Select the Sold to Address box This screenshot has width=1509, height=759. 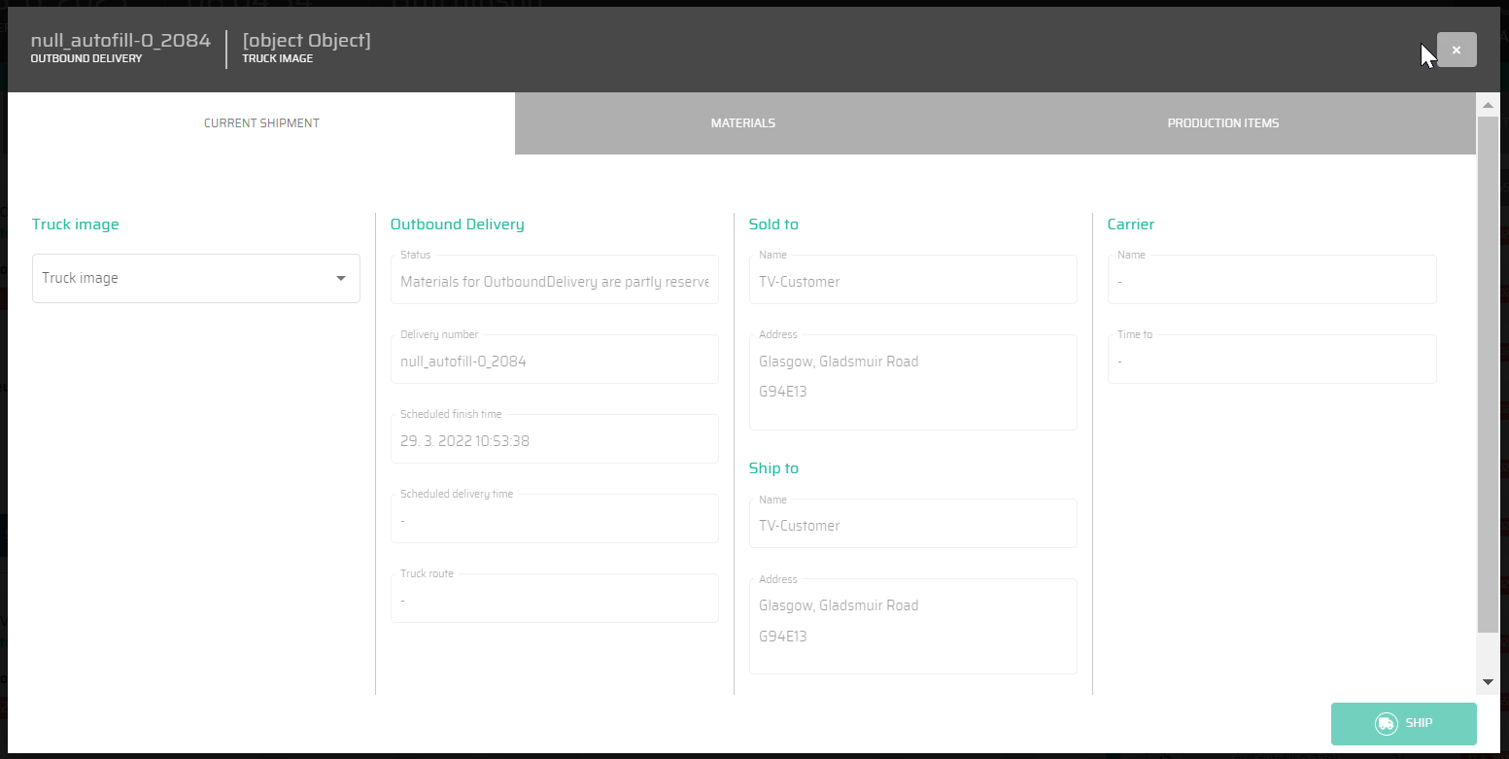click(x=912, y=383)
